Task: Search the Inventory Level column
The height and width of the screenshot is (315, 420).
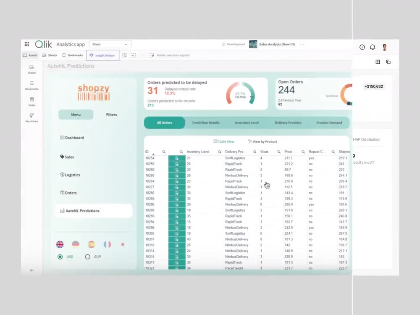Action: pos(220,152)
